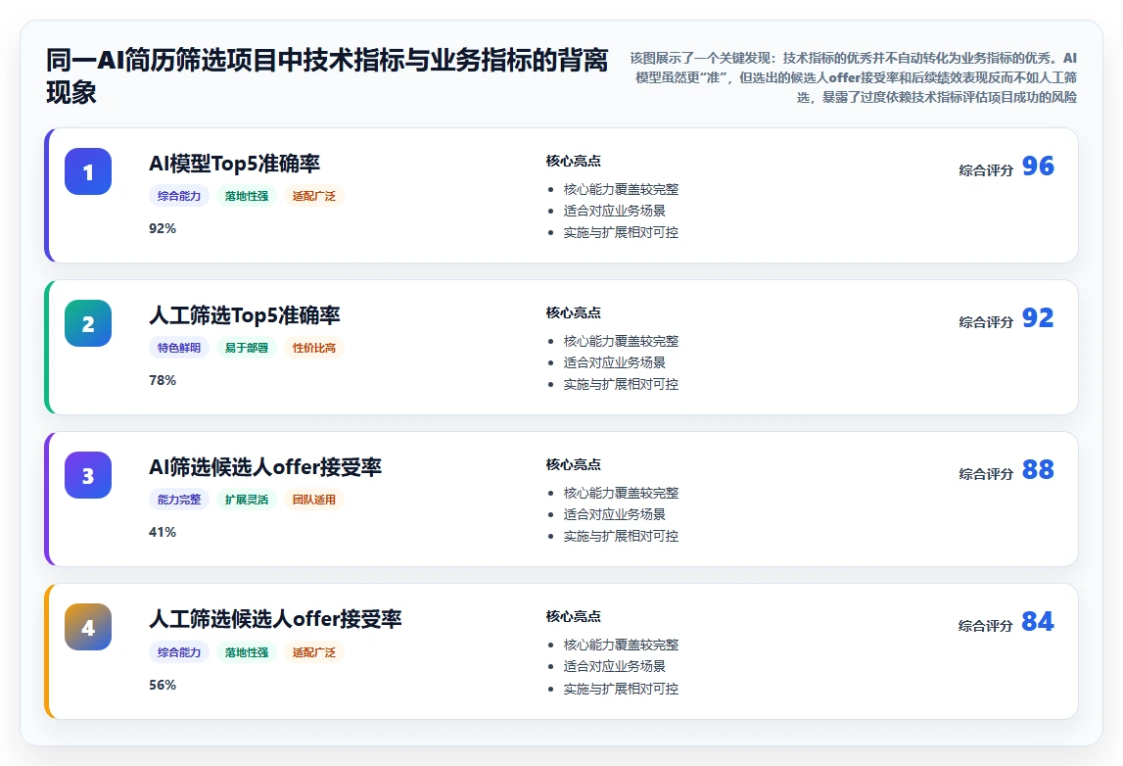1123x766 pixels.
Task: Click the main title 同一AI简历筛选项目中技术指标与业务指标的背离现象
Action: coord(327,76)
